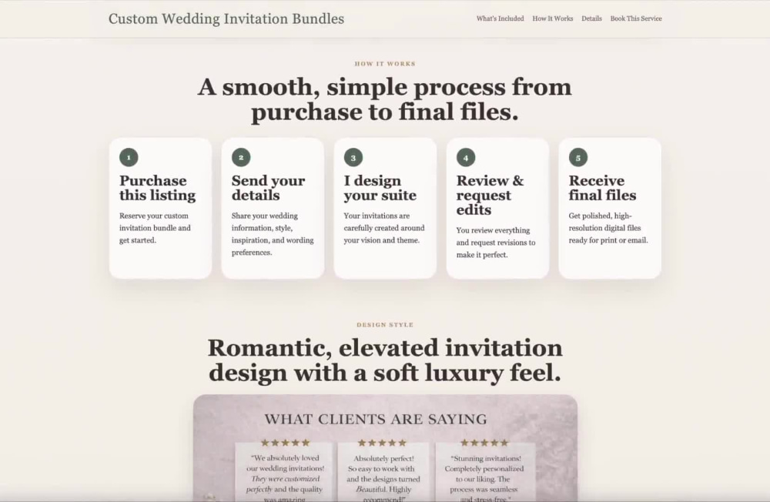Image resolution: width=770 pixels, height=502 pixels.
Task: Click the 'So easy to work with' review
Action: [x=383, y=473]
